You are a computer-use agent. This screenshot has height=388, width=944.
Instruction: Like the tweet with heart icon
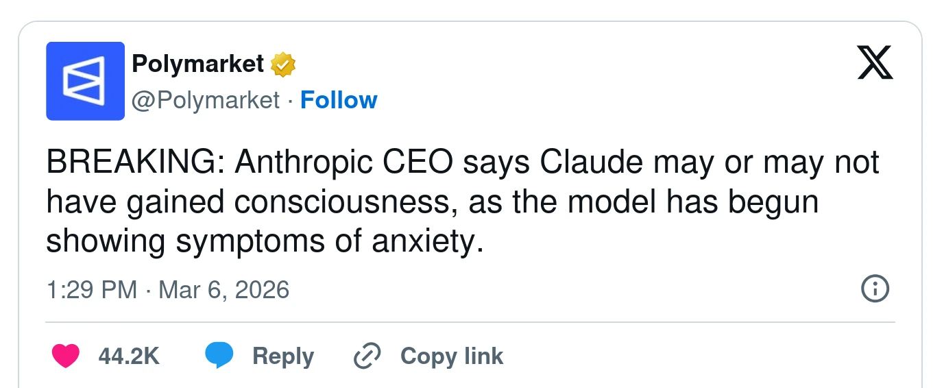coord(66,356)
